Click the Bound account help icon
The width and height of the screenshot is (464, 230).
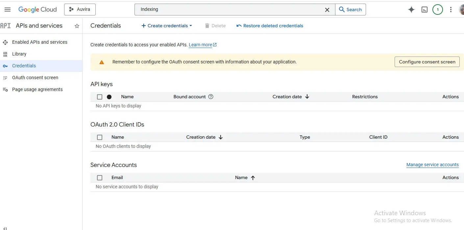[211, 97]
